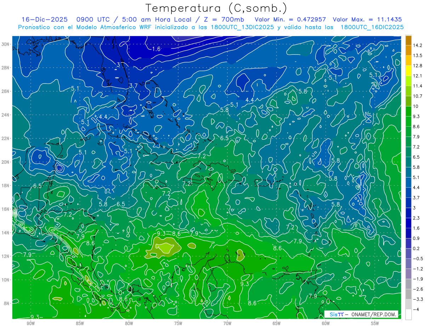Click the '-2.6' color bar label
This screenshot has width=425, height=328.
click(x=418, y=289)
